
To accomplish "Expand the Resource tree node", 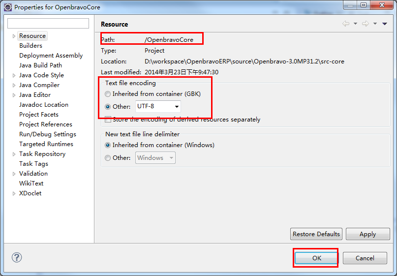I will tap(14, 36).
